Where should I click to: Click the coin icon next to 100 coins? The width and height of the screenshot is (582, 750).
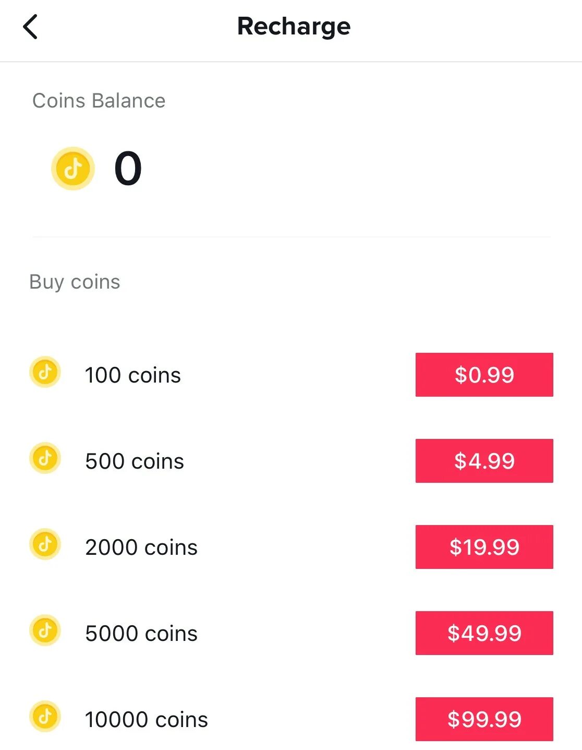[45, 372]
